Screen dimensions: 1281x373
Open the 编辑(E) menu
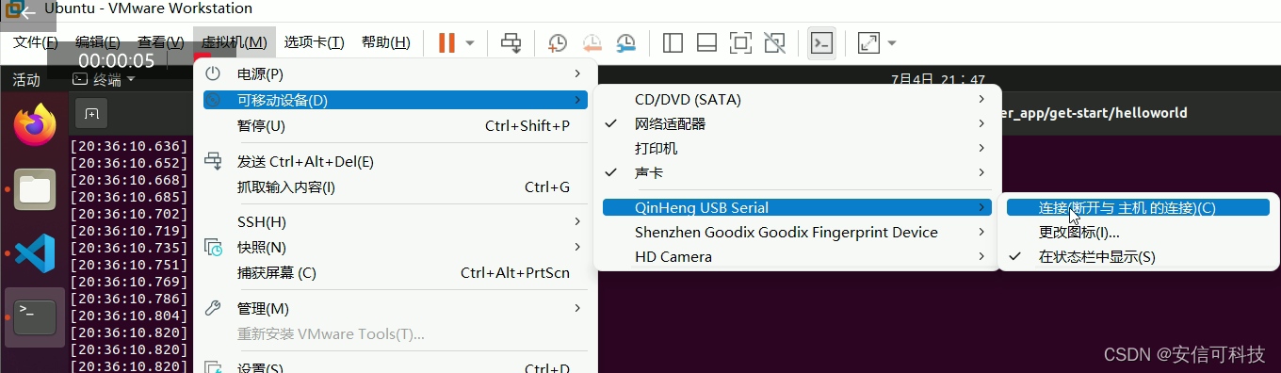point(98,42)
